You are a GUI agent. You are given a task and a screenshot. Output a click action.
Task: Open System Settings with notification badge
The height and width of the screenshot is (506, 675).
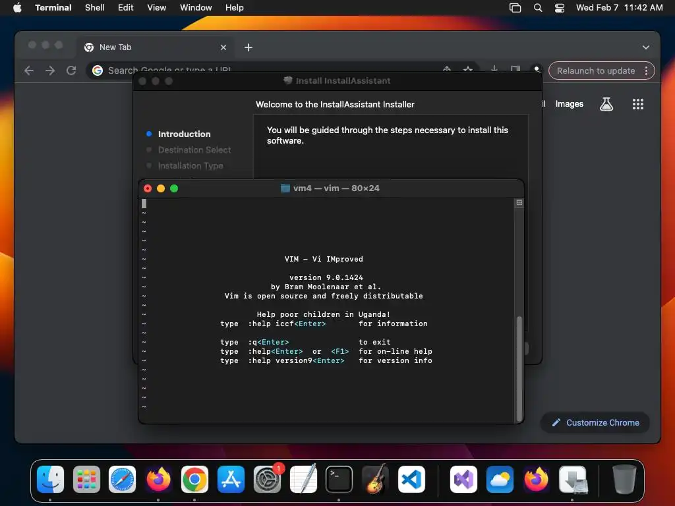click(268, 479)
